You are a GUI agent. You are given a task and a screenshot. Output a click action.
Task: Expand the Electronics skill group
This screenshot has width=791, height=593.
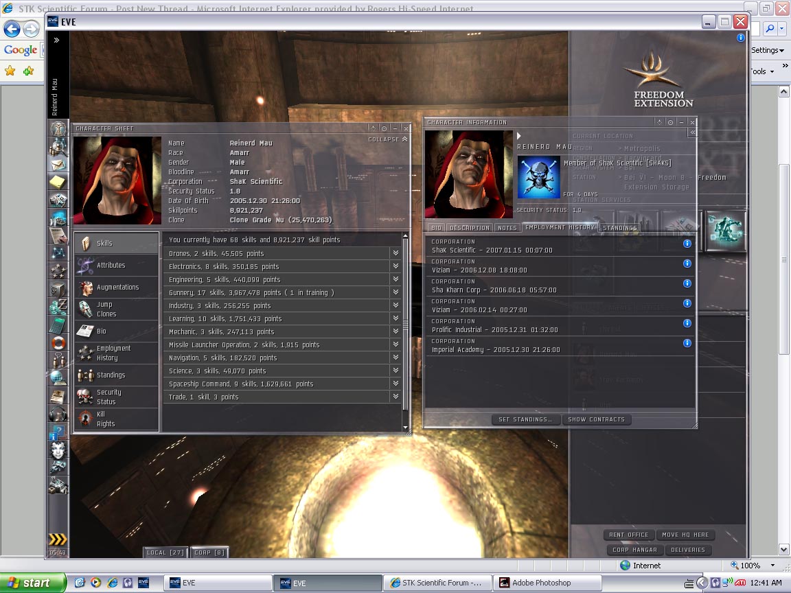(395, 266)
